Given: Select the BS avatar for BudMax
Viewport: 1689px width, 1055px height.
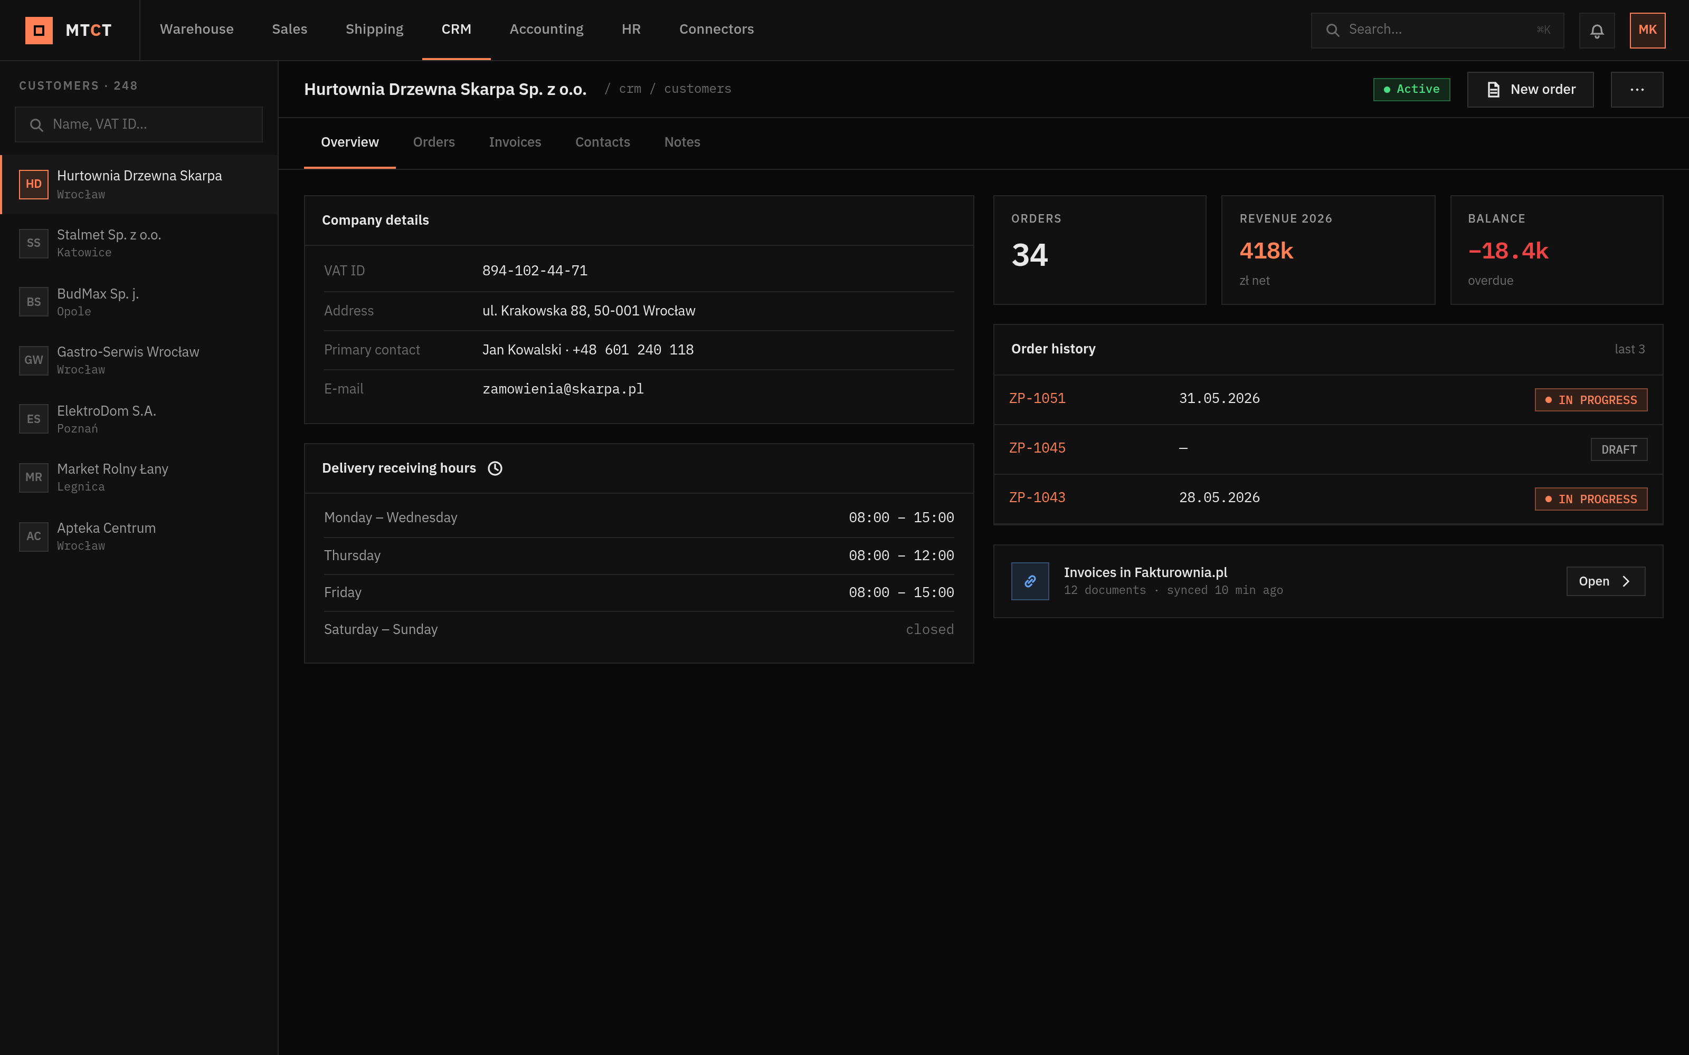Looking at the screenshot, I should [x=33, y=302].
